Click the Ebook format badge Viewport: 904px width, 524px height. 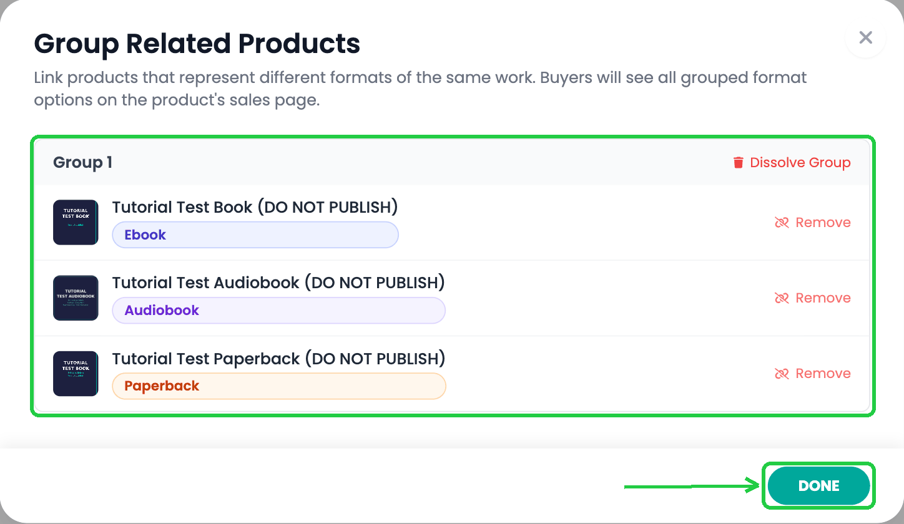[x=255, y=235]
